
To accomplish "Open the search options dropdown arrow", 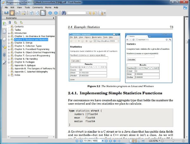I will pyautogui.click(x=105, y=13).
